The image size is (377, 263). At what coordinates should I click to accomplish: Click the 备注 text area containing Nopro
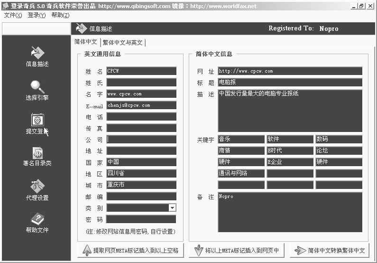coord(290,212)
